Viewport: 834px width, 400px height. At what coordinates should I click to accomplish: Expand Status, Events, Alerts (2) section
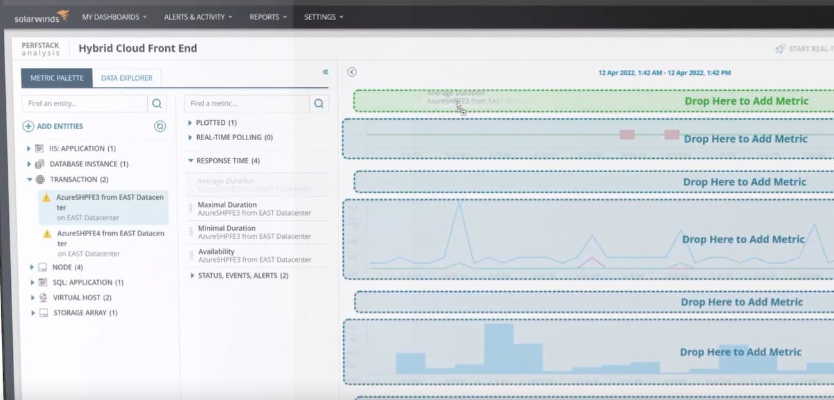click(193, 276)
